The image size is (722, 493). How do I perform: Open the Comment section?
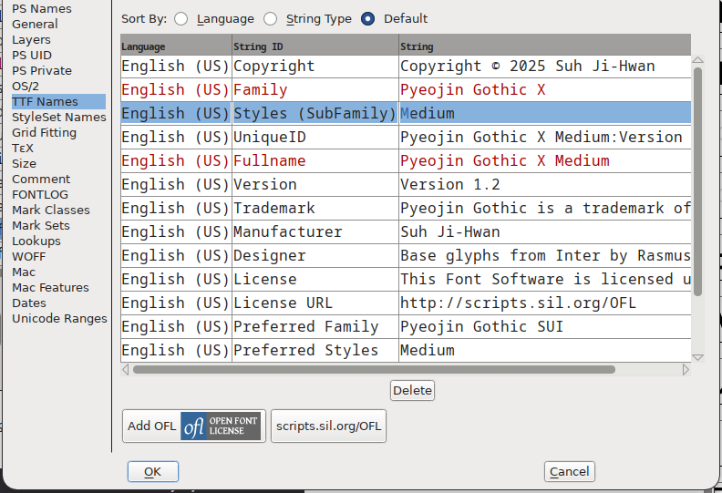41,179
